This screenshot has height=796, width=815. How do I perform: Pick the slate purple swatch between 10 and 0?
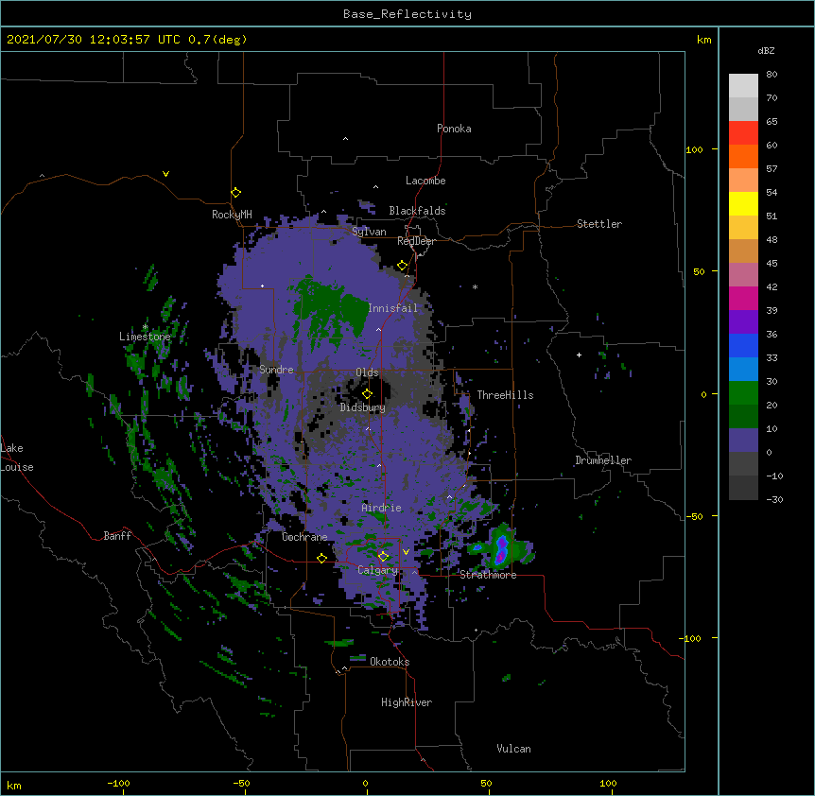coord(743,441)
